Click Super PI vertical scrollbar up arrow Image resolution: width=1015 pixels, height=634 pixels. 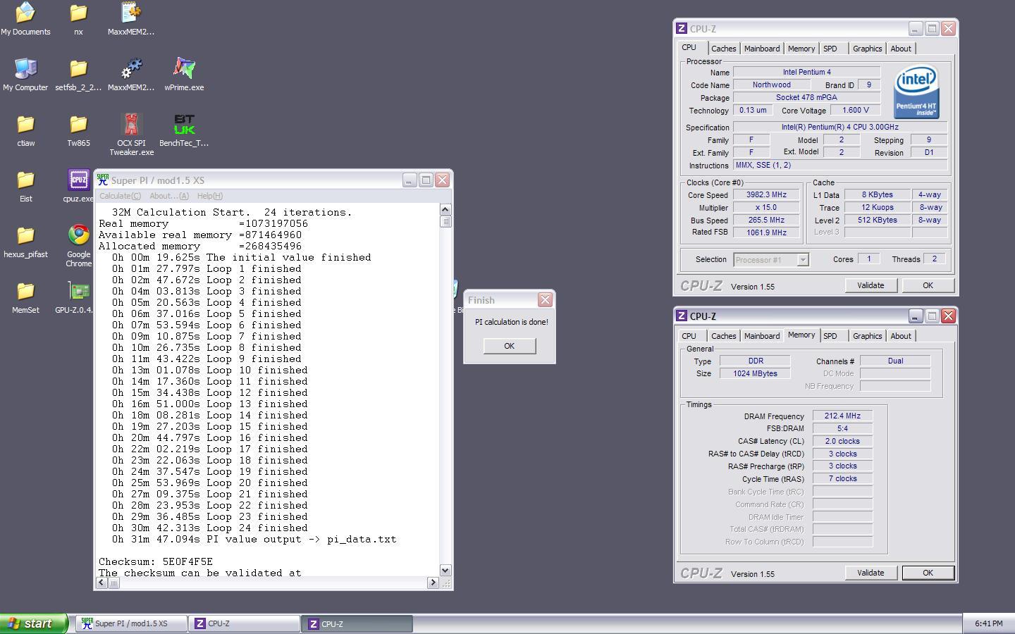[x=445, y=210]
